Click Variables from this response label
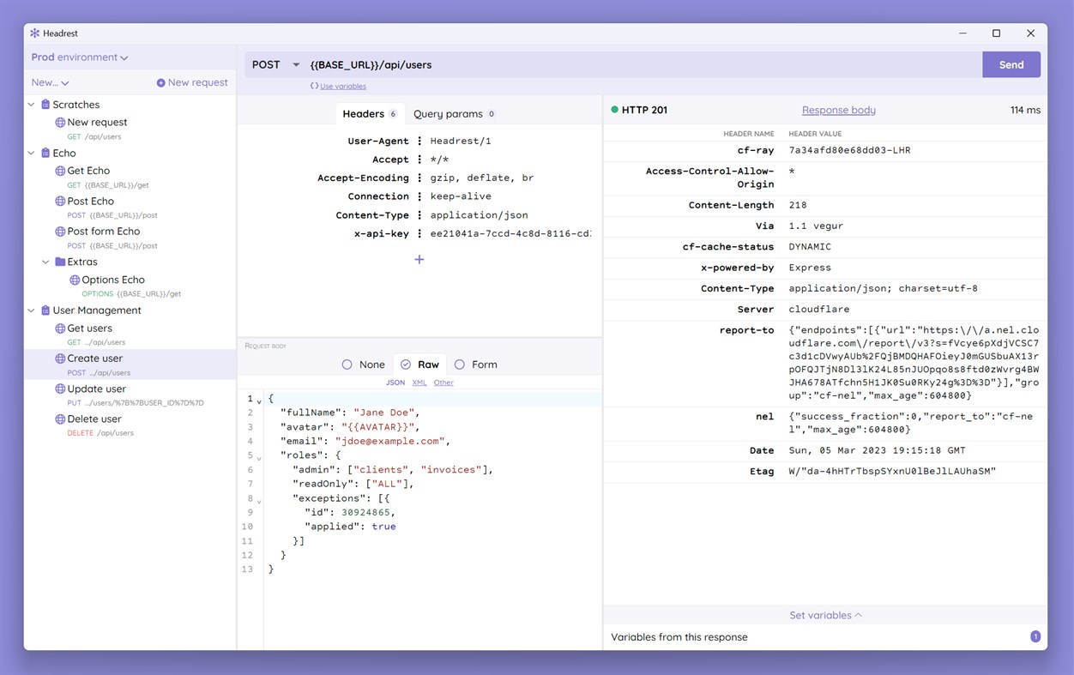The width and height of the screenshot is (1074, 675). 679,637
